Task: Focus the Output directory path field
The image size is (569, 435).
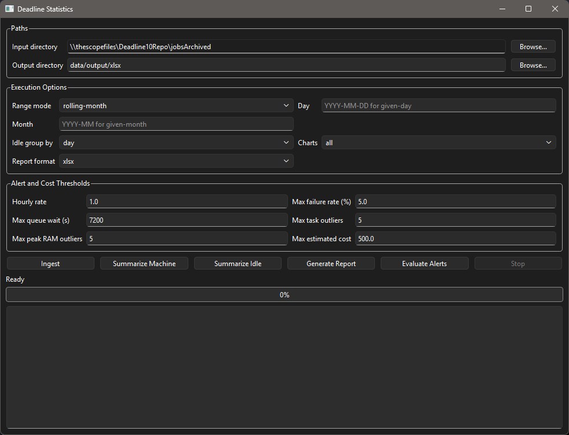Action: (x=286, y=65)
